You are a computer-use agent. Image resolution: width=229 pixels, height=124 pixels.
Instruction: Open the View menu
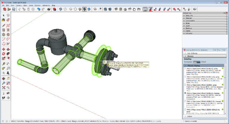click(13, 5)
